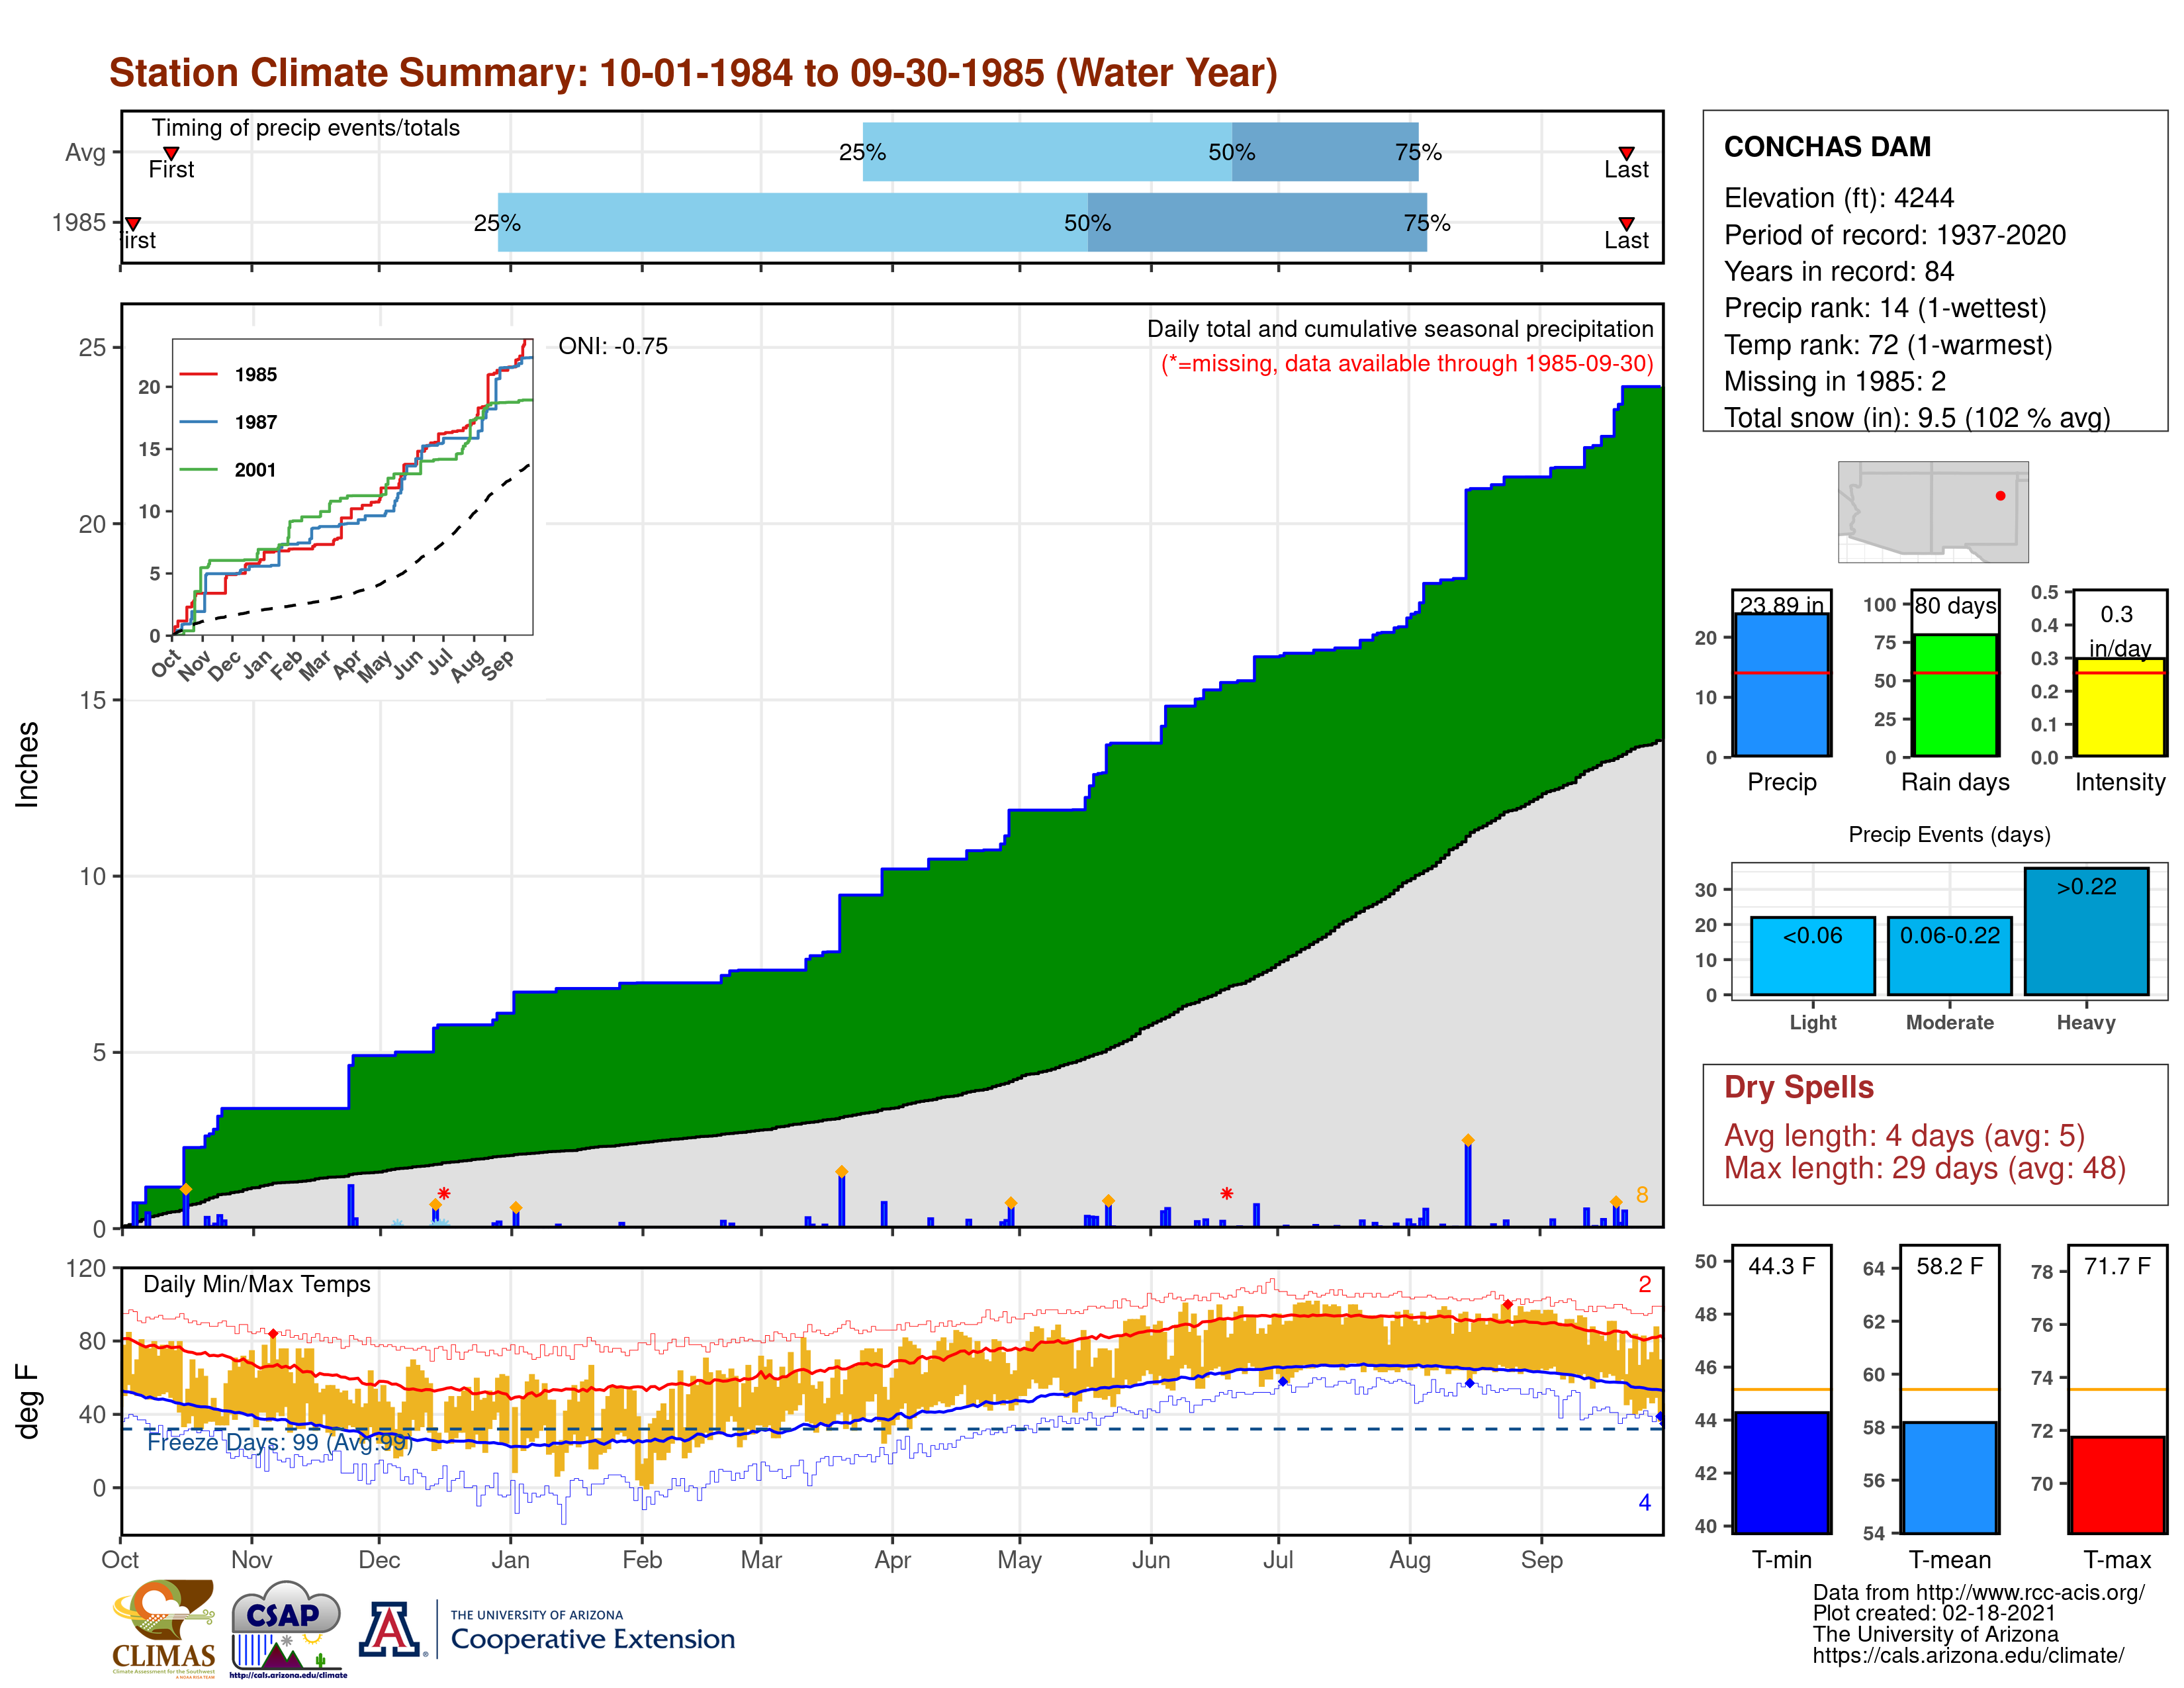Click the Light <0.06 events bar

[x=1813, y=956]
